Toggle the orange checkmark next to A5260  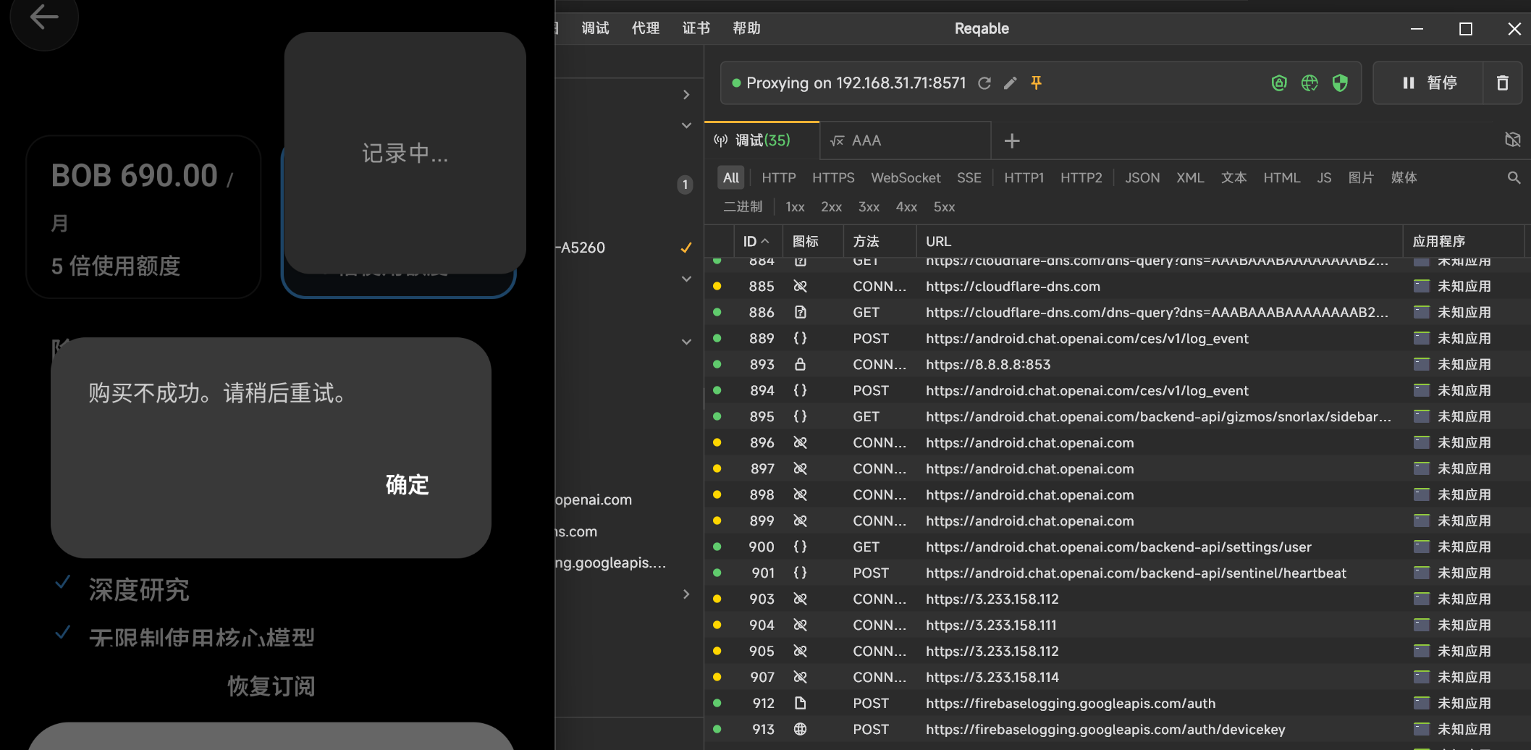click(686, 248)
